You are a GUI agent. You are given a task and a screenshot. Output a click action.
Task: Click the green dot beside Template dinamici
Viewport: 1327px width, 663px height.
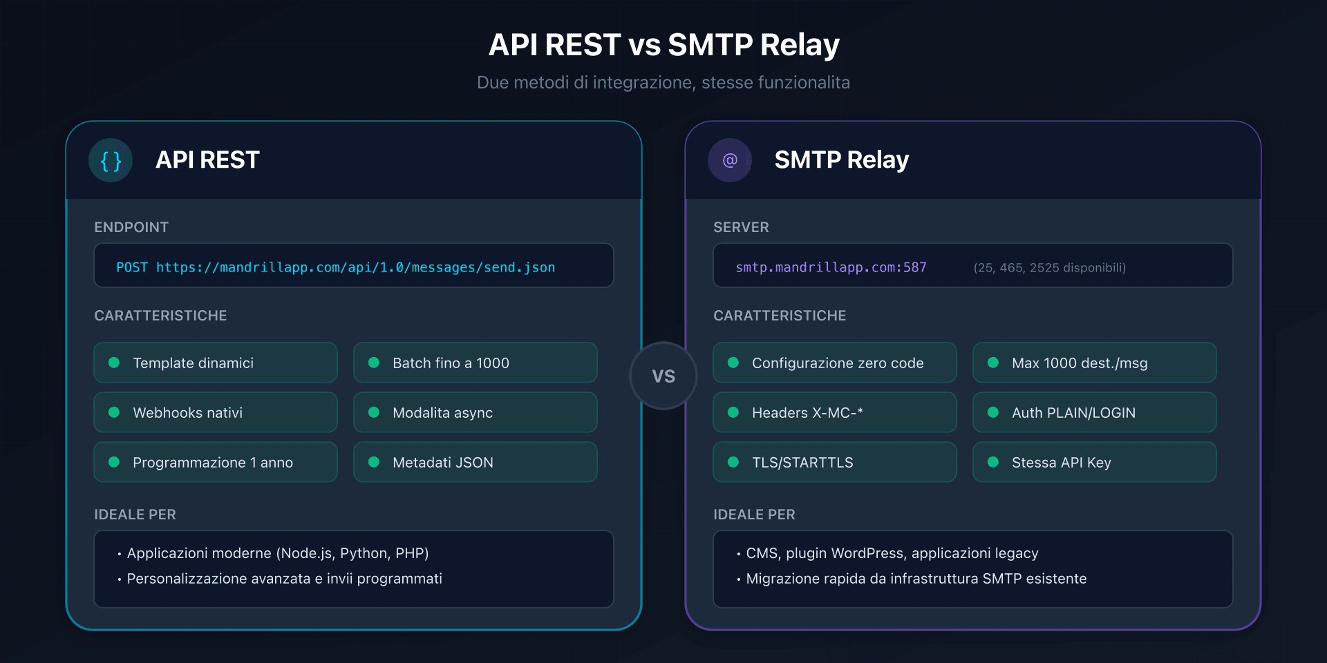115,362
